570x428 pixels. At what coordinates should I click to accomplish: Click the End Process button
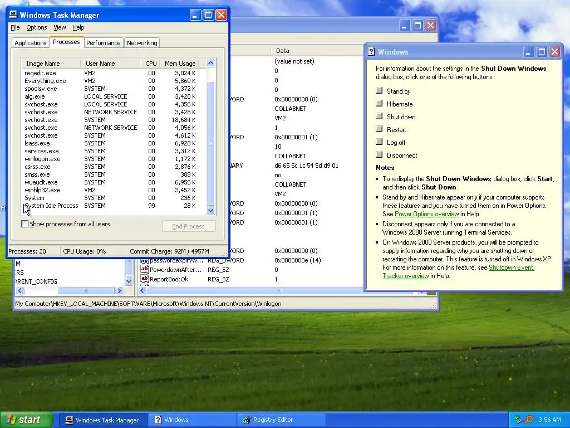189,226
